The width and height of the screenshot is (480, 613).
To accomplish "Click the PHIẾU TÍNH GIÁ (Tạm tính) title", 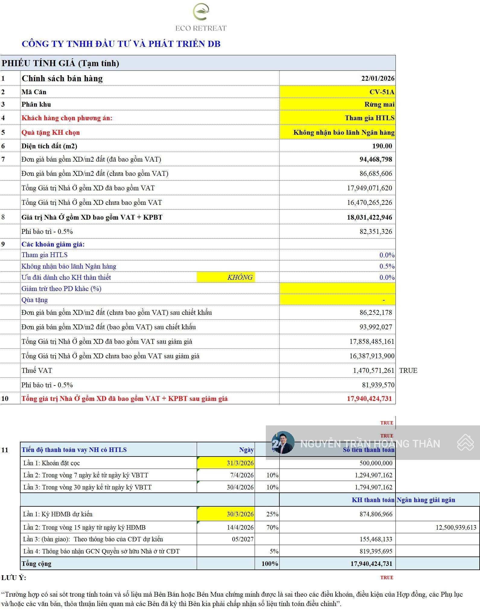I will [x=60, y=63].
